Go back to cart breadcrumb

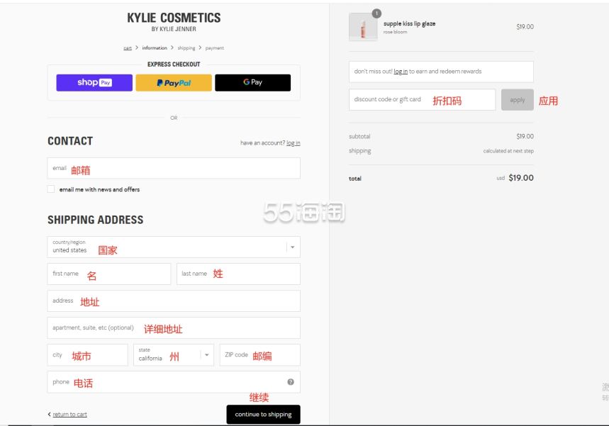point(128,48)
